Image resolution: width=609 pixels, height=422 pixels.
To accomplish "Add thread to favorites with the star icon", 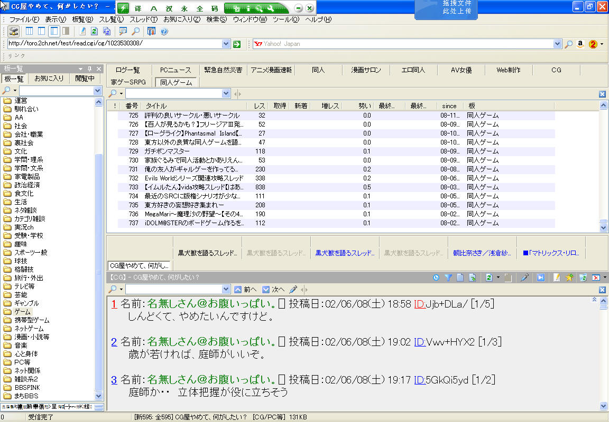I will coord(569,277).
